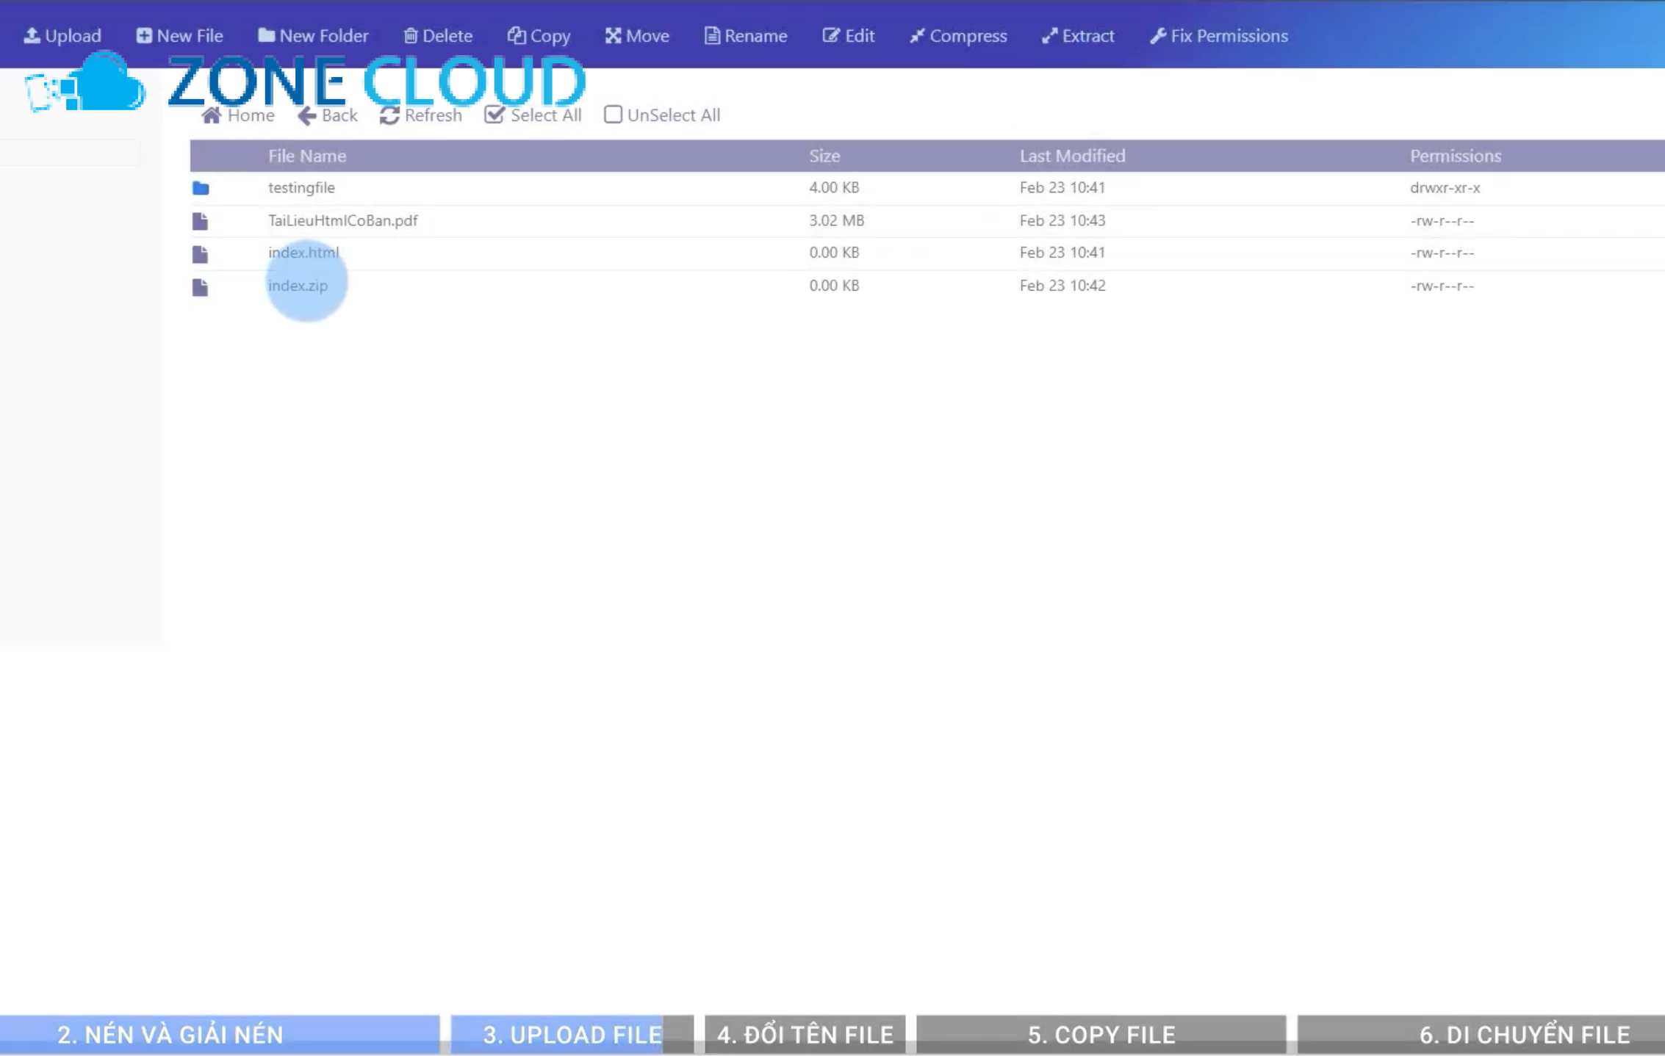
Task: Click the Feb 23 10:43 date
Action: (1062, 220)
